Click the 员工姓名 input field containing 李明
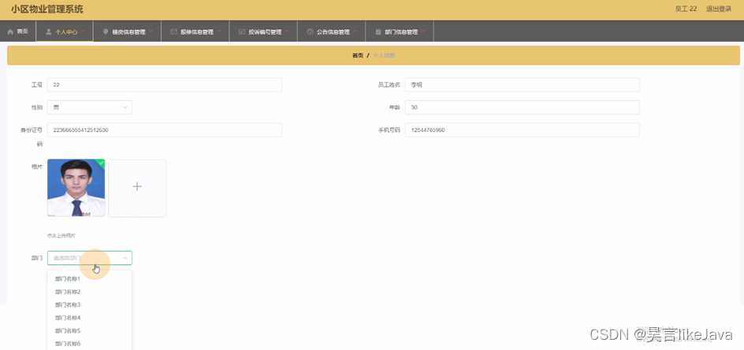This screenshot has width=744, height=350. point(522,85)
